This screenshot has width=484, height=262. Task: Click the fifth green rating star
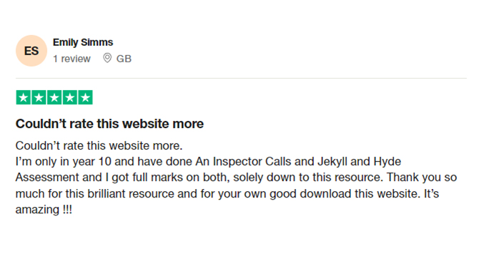point(86,97)
